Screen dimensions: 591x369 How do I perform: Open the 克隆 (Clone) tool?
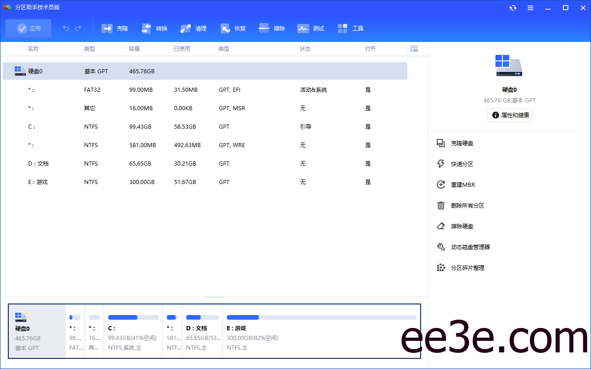tap(115, 28)
